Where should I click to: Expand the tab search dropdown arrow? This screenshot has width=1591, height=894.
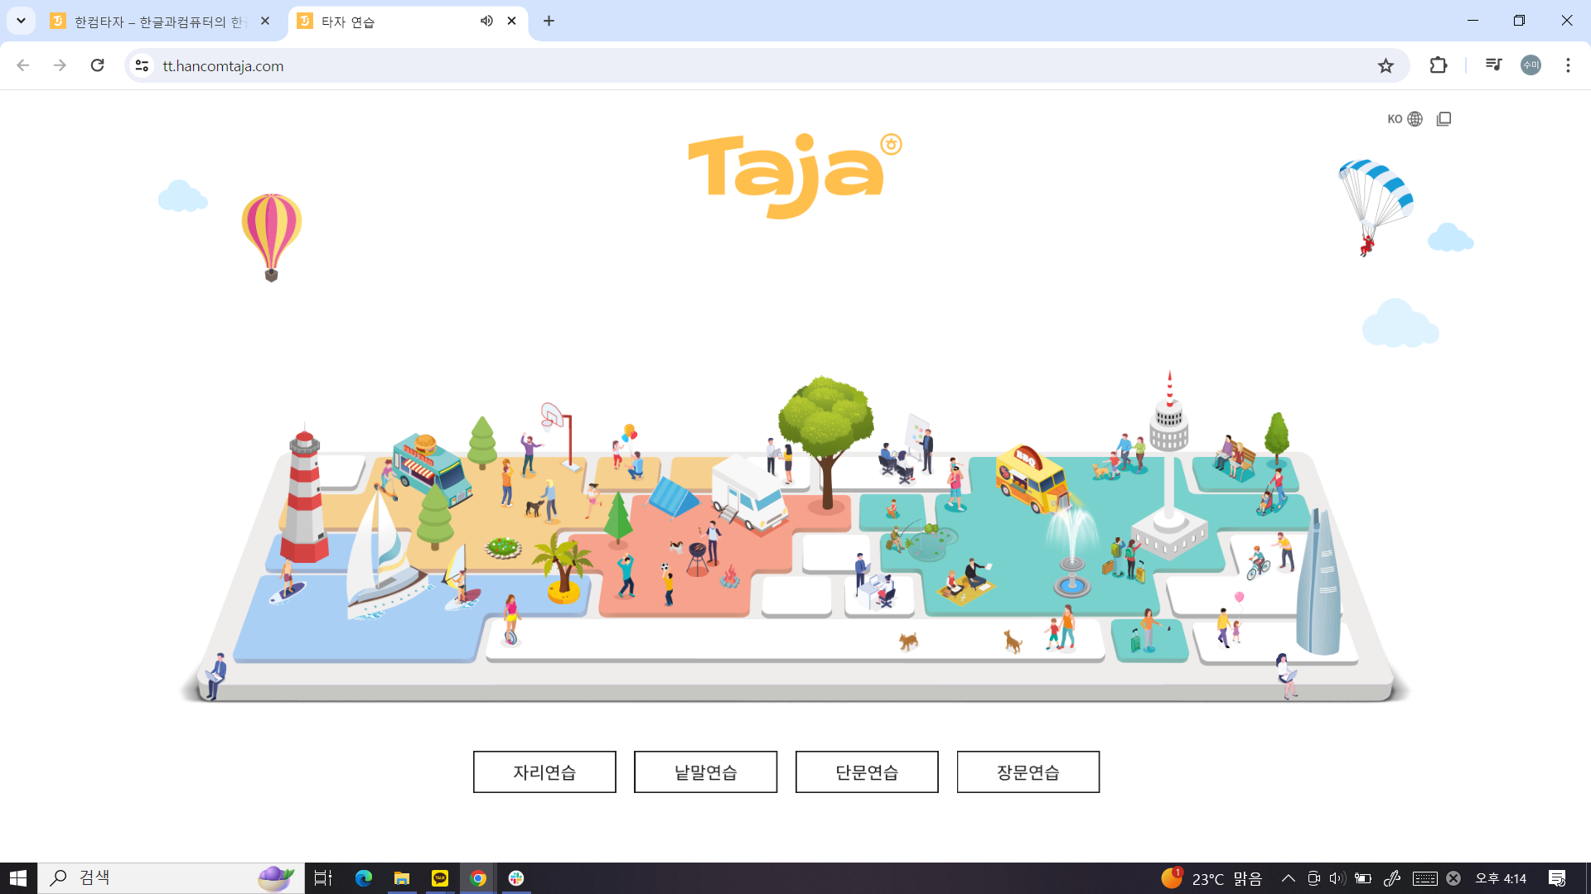(21, 22)
